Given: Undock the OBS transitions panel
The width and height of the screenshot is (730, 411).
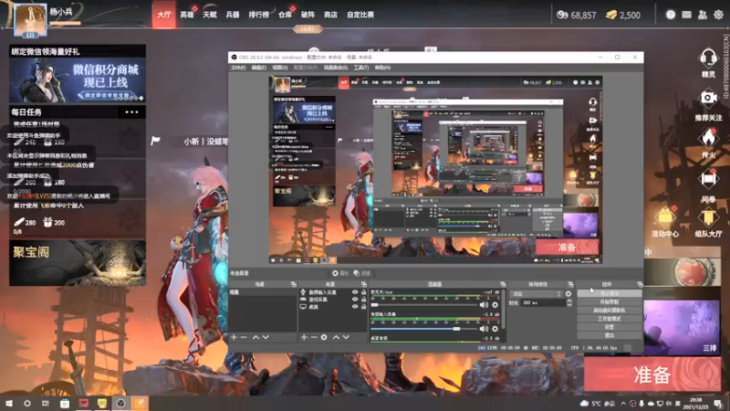Looking at the screenshot, I should click(x=571, y=284).
